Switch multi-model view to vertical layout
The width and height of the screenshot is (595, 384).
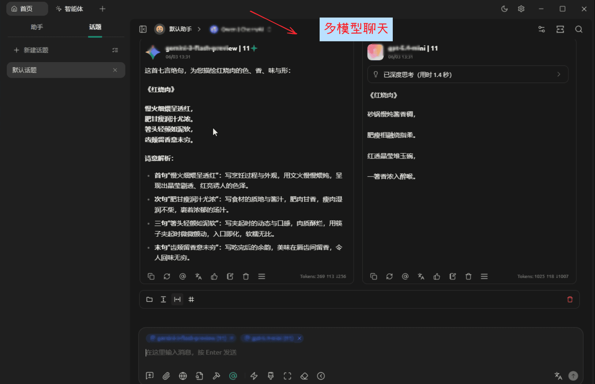pos(163,300)
